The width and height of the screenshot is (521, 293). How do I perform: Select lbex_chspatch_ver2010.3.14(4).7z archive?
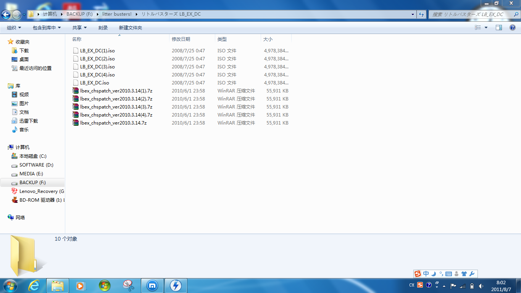pyautogui.click(x=116, y=115)
